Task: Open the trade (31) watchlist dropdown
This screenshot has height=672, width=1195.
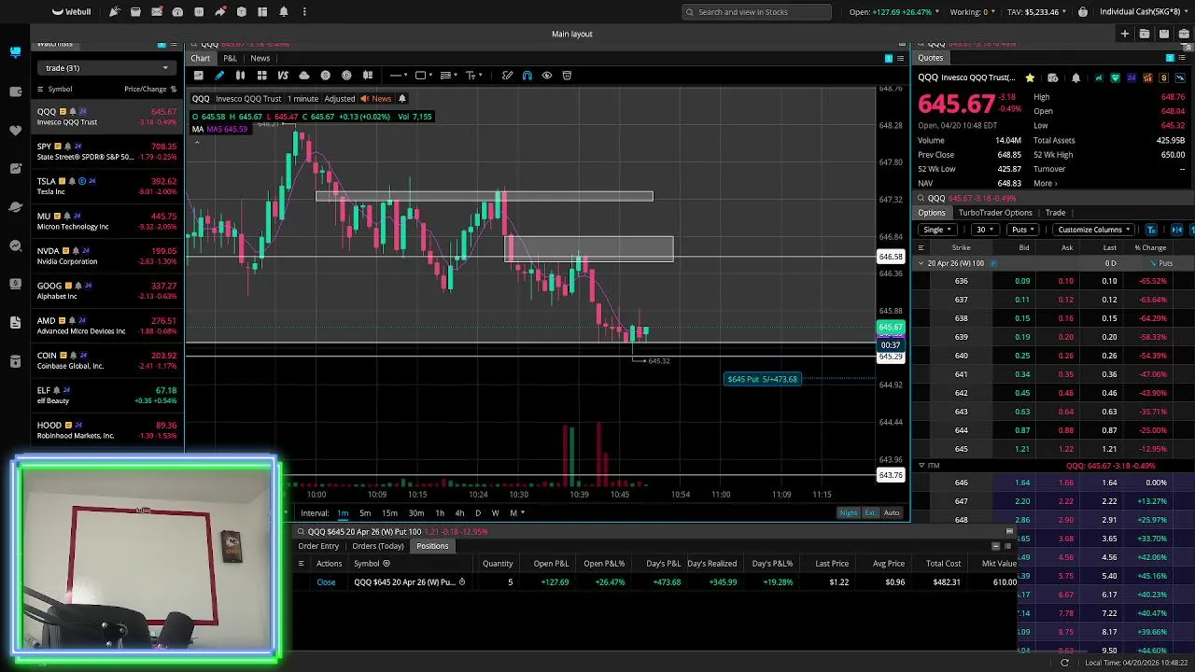Action: click(x=105, y=68)
